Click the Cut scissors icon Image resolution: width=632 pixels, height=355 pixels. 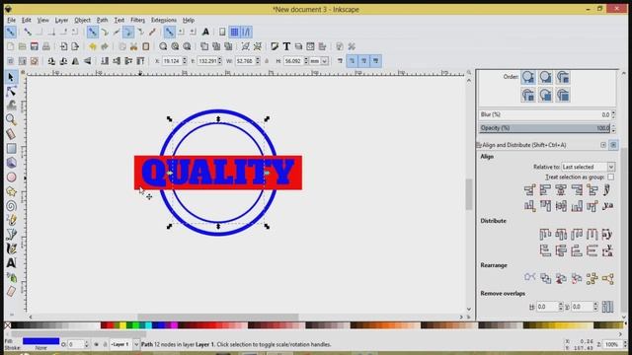pyautogui.click(x=134, y=46)
